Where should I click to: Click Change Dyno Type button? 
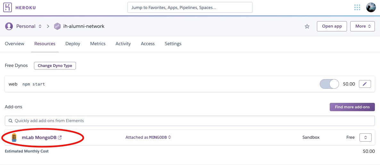[55, 66]
